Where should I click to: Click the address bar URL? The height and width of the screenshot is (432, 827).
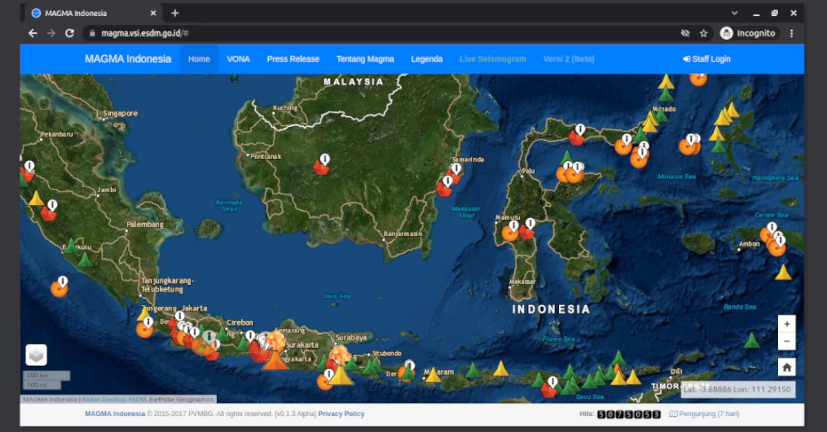pos(145,33)
